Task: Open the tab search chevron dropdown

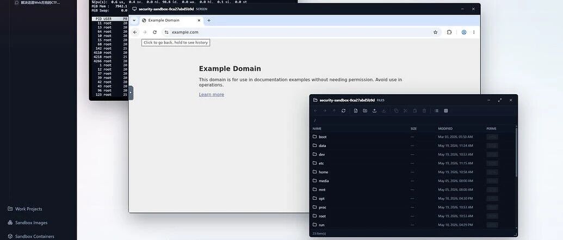Action: point(134,21)
